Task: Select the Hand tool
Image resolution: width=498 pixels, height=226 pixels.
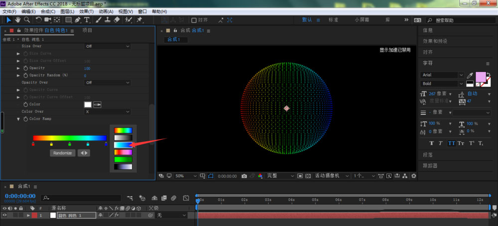Action: coord(17,20)
